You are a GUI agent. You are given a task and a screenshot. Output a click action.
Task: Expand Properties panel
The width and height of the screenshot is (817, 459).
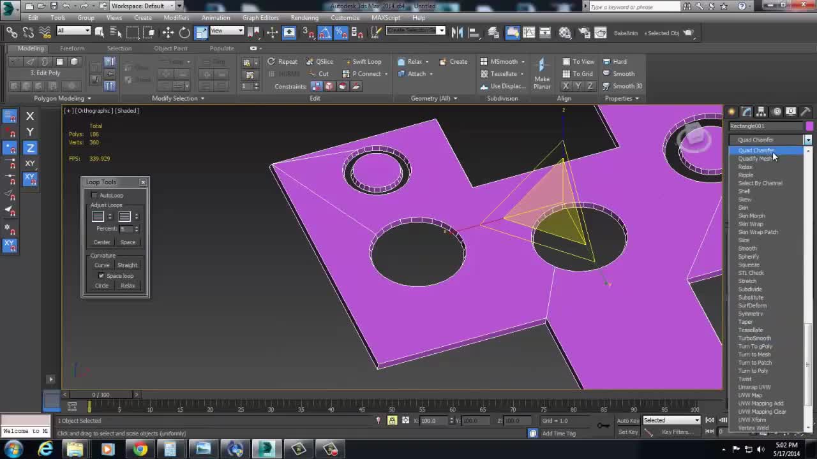(x=622, y=98)
